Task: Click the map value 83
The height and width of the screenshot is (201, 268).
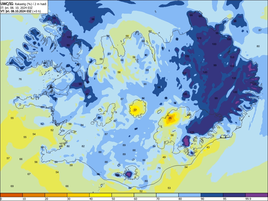Action: [x=109, y=54]
